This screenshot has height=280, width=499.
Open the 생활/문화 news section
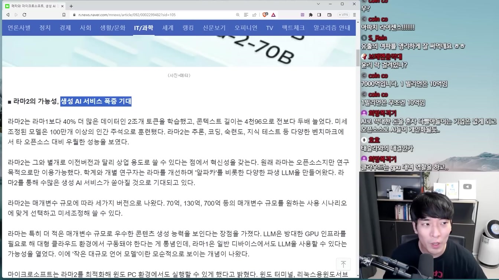pyautogui.click(x=112, y=28)
